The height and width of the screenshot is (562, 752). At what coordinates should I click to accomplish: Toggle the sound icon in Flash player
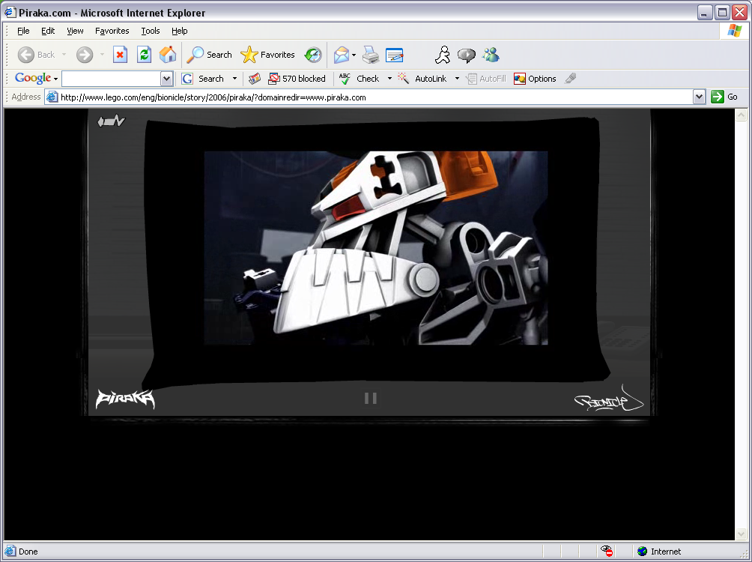pyautogui.click(x=111, y=121)
